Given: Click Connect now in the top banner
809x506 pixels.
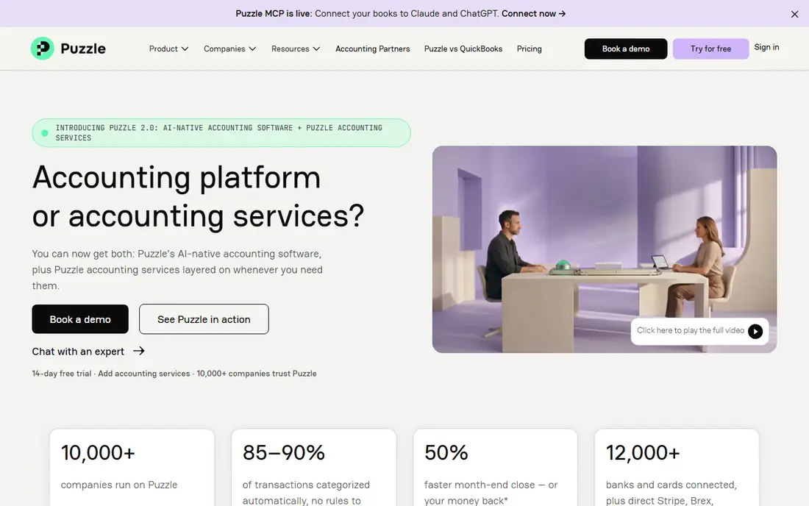Looking at the screenshot, I should (533, 14).
